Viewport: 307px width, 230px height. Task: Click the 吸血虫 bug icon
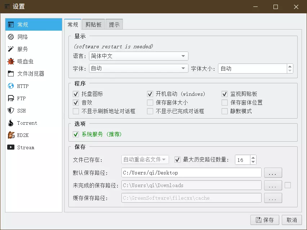click(11, 61)
